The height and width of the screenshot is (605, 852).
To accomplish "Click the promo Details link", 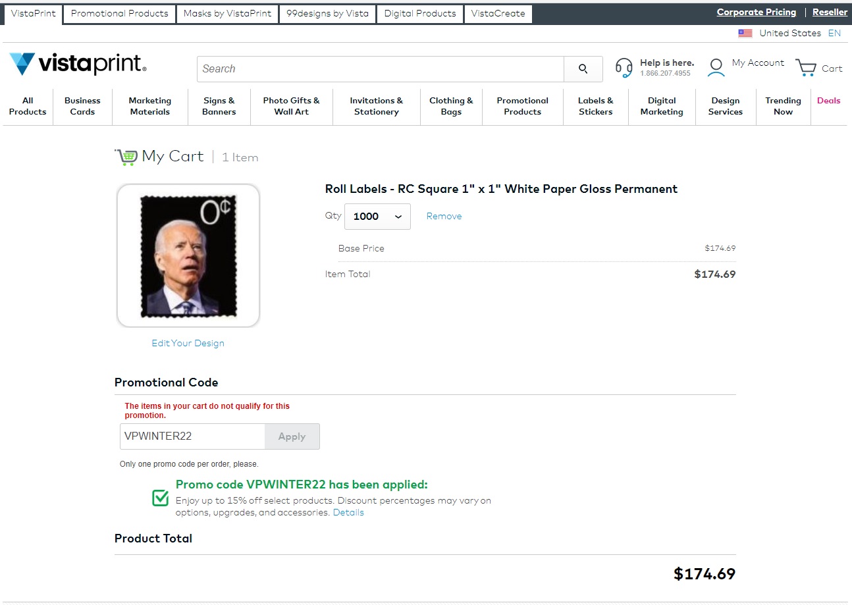I will click(348, 512).
